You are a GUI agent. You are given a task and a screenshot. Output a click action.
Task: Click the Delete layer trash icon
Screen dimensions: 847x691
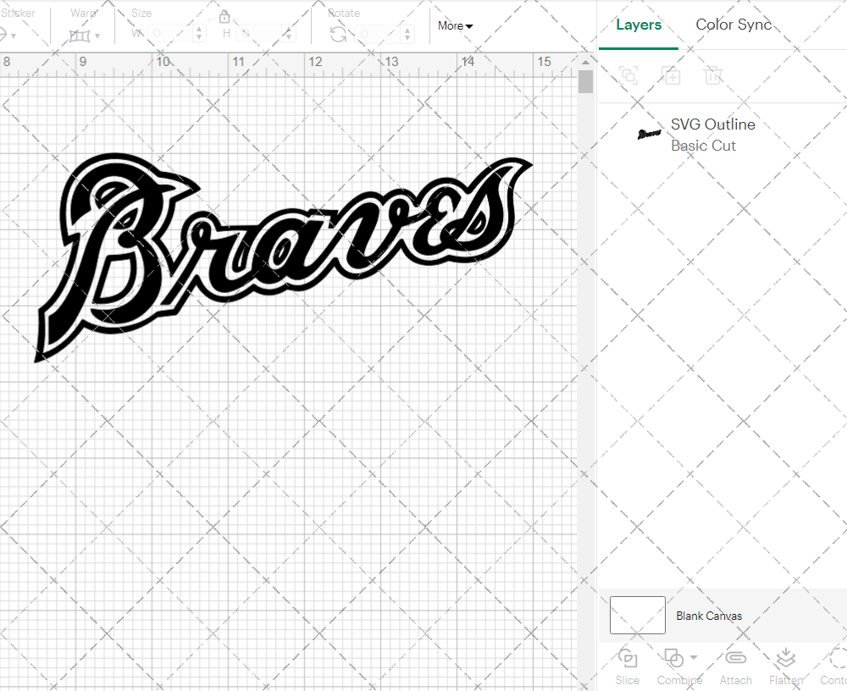click(713, 75)
